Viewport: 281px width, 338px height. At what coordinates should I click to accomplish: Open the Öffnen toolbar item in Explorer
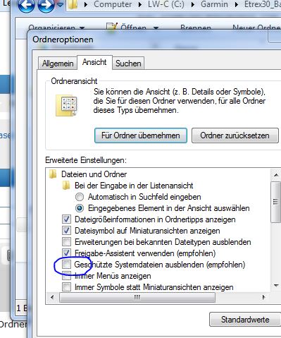pyautogui.click(x=127, y=28)
